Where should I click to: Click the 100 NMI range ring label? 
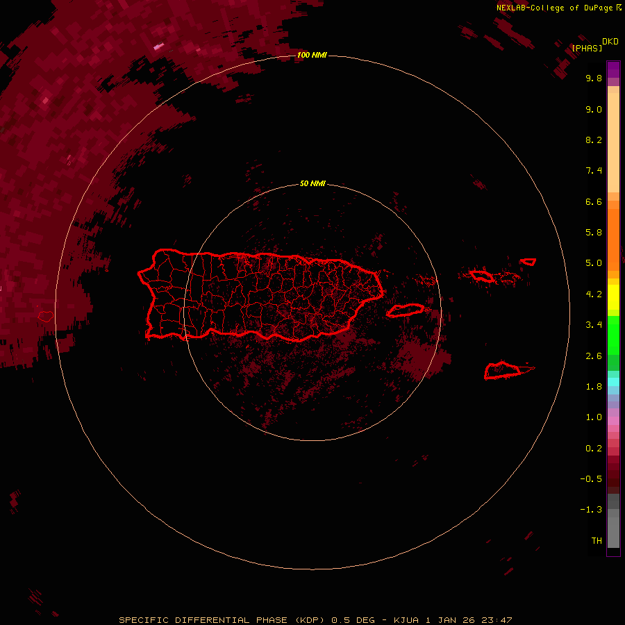tap(312, 55)
